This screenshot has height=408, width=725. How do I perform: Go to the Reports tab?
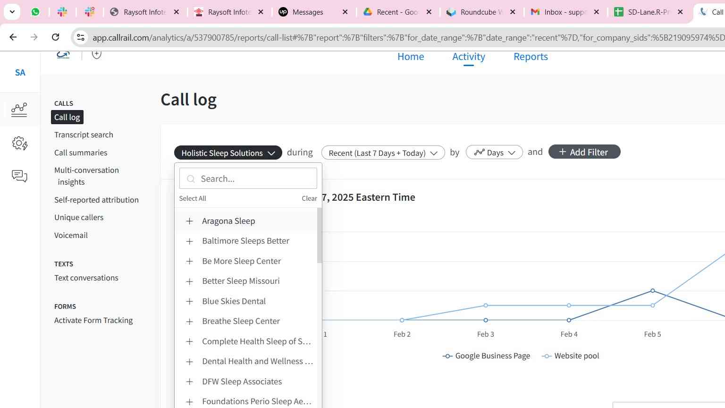coord(531,57)
